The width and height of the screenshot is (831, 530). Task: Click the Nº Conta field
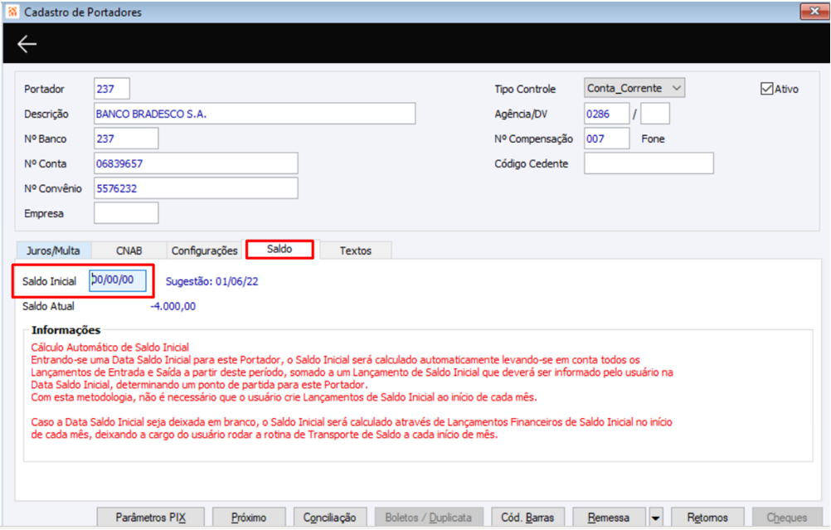click(196, 163)
